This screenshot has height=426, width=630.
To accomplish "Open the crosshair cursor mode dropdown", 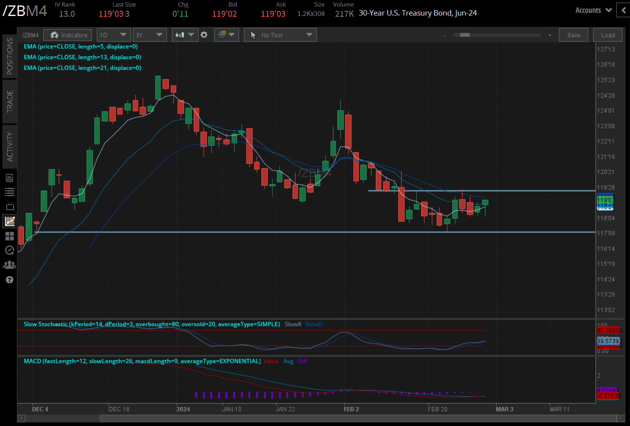I will pyautogui.click(x=226, y=35).
